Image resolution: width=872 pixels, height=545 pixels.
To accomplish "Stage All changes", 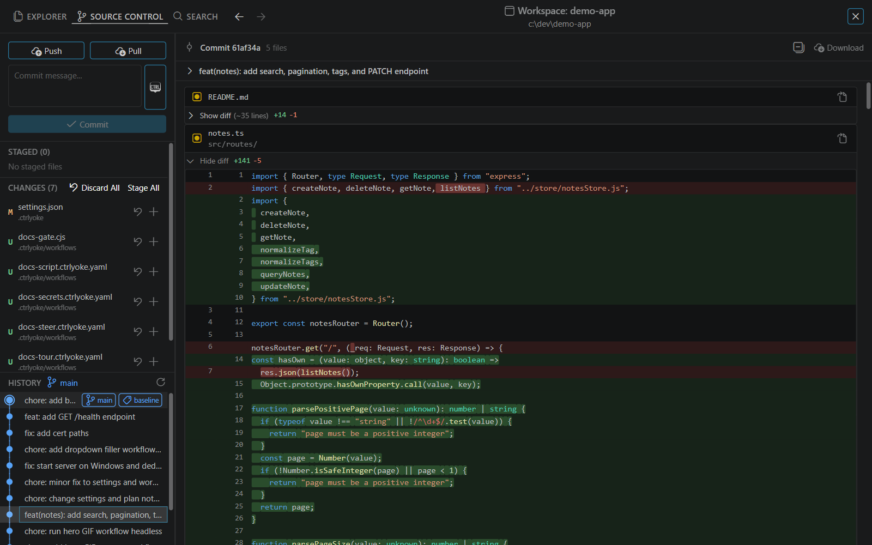I will pyautogui.click(x=143, y=187).
